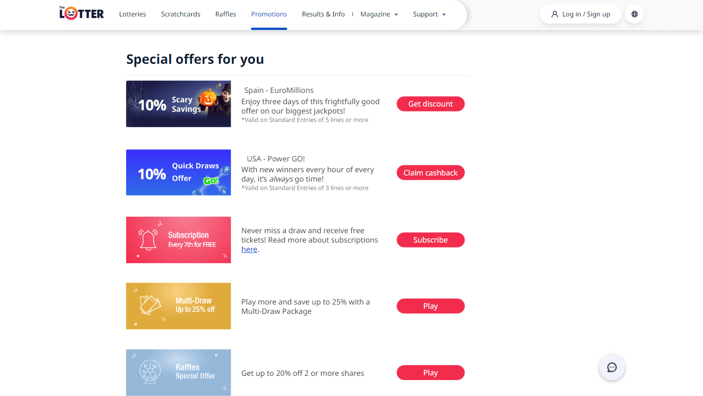Expand the Support dropdown menu
Viewport: 703px width, 396px height.
point(429,14)
